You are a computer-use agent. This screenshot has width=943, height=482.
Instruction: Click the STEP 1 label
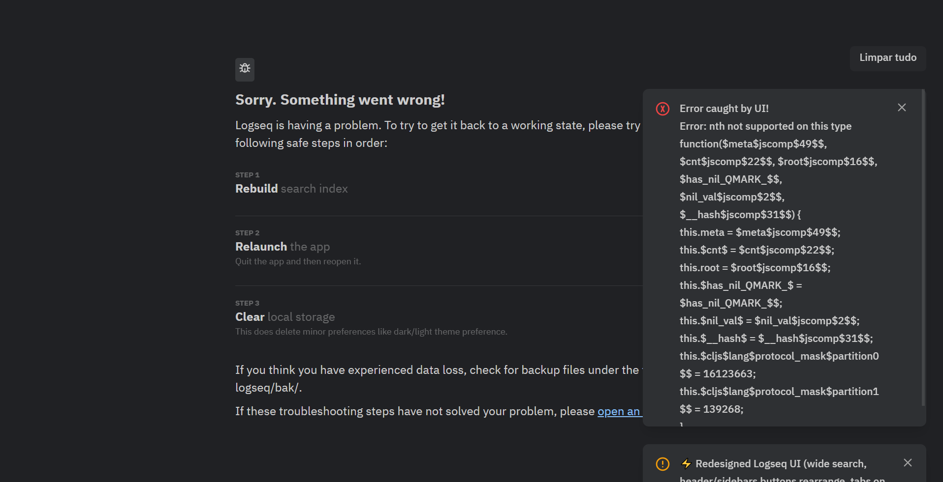click(247, 174)
